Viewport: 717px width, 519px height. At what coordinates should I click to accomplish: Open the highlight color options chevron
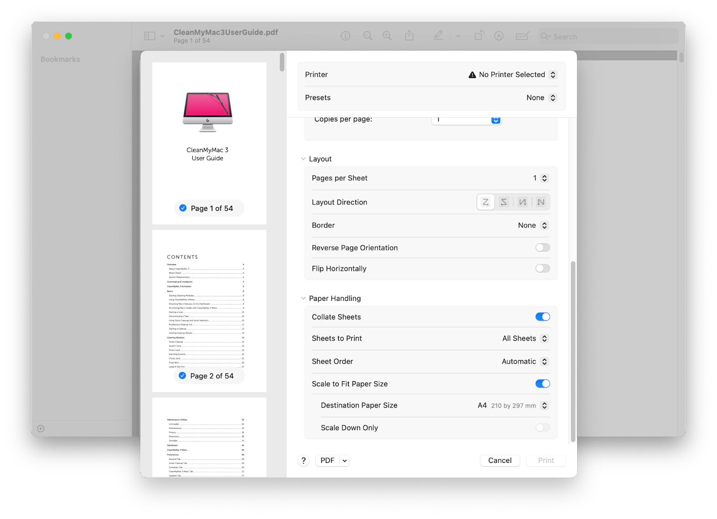click(x=458, y=36)
